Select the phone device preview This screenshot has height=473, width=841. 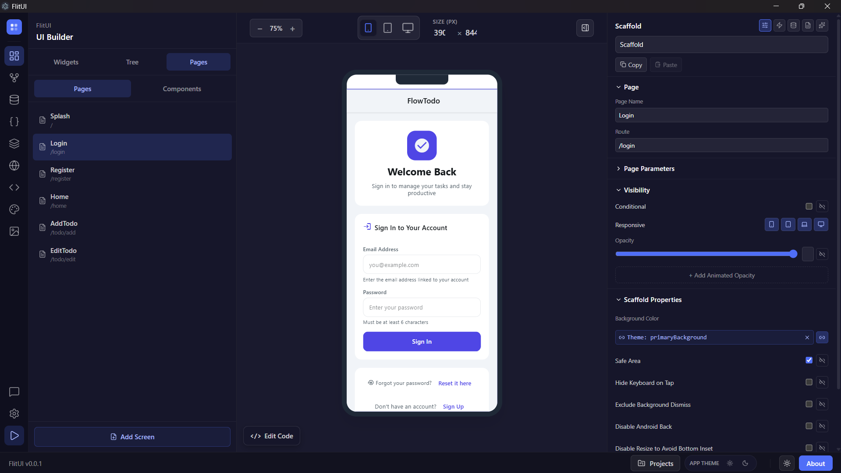pos(368,28)
